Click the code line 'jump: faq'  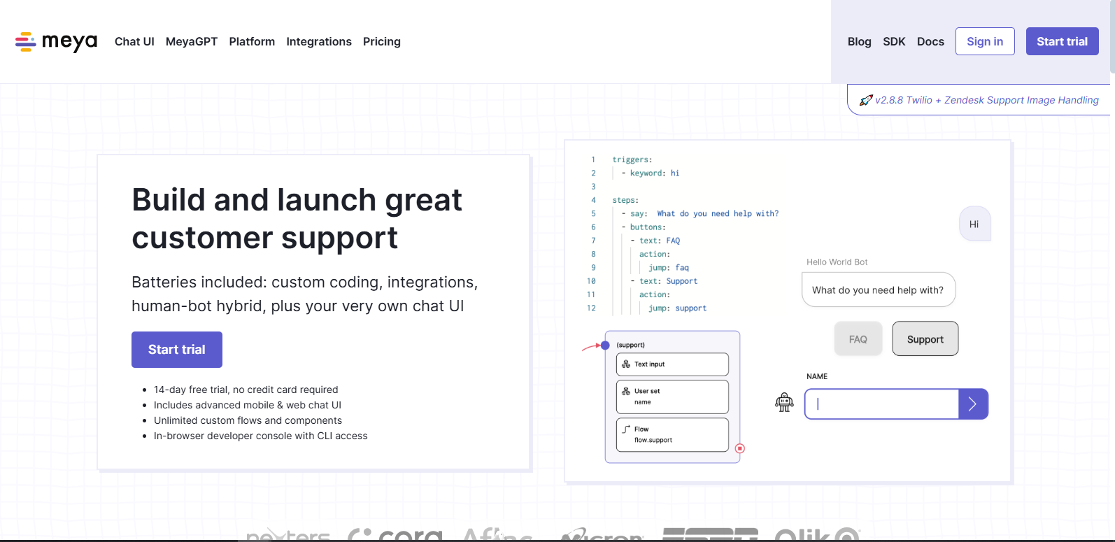pyautogui.click(x=668, y=268)
